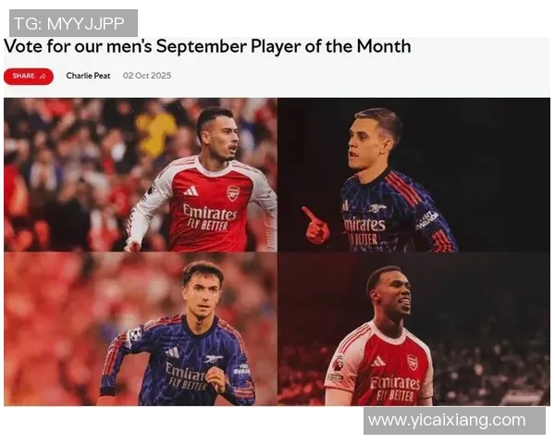Select the bottom-left photo of the player in navy kit
Image resolution: width=555 pixels, height=444 pixels.
[x=141, y=328]
